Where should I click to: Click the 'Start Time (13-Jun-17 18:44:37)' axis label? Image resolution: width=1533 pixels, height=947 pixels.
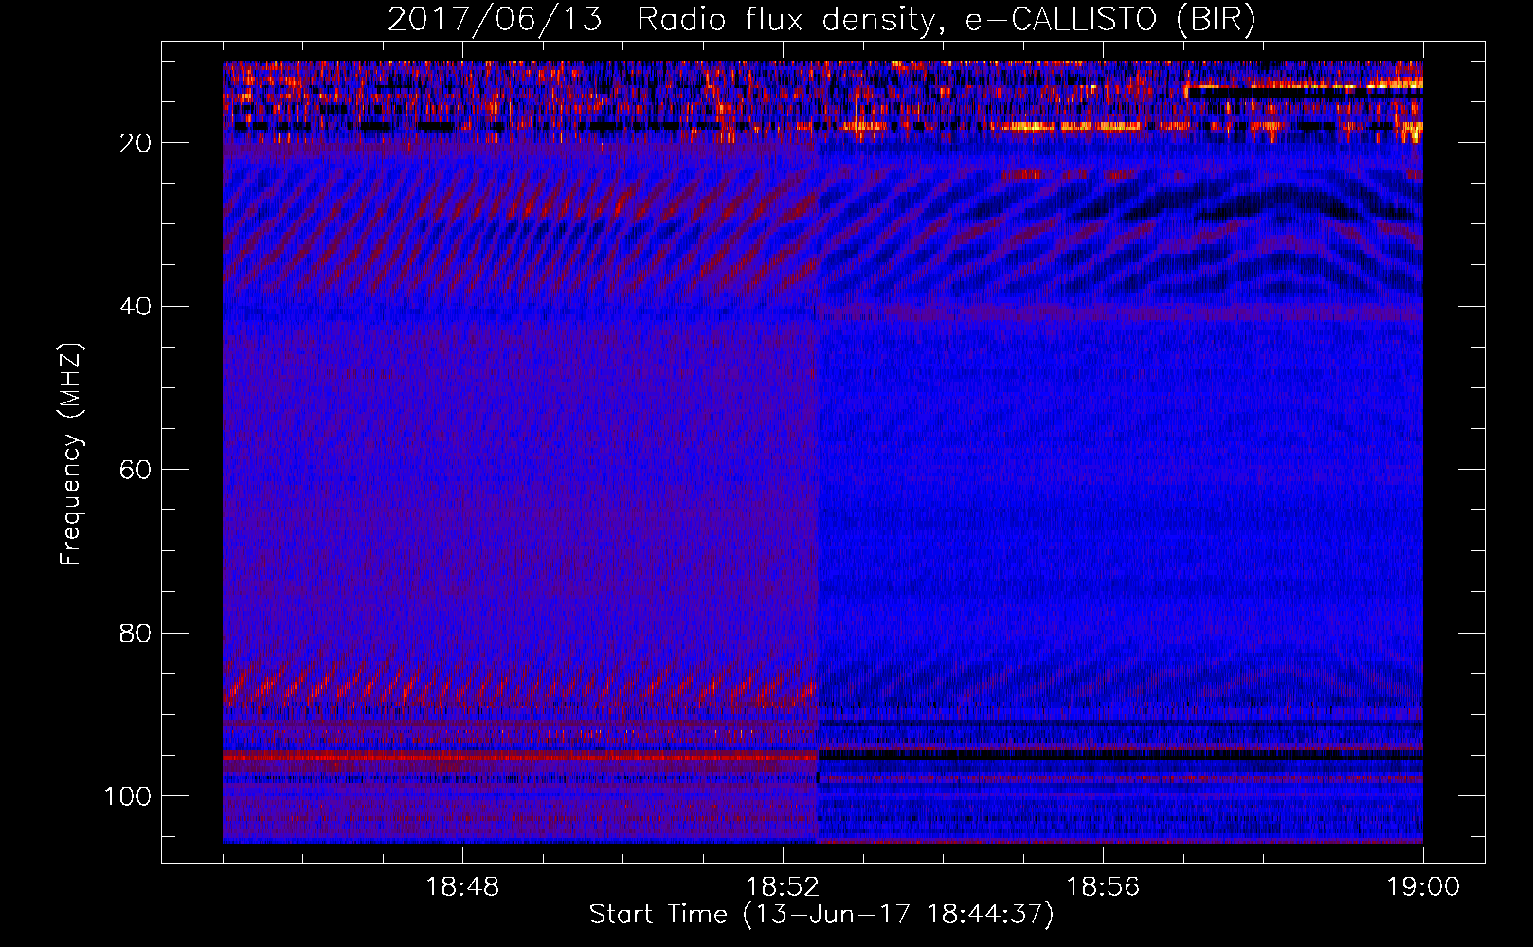point(821,915)
